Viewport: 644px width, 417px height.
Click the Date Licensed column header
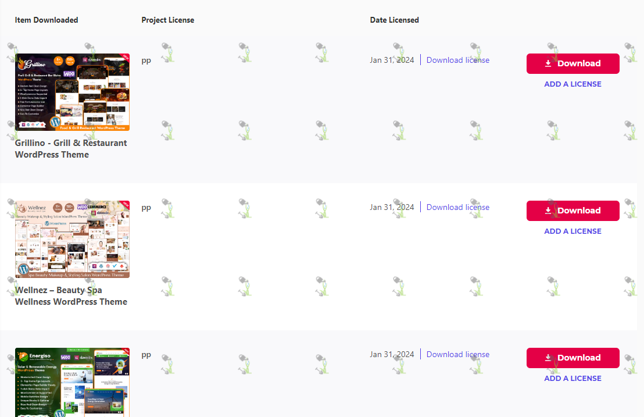pyautogui.click(x=394, y=20)
